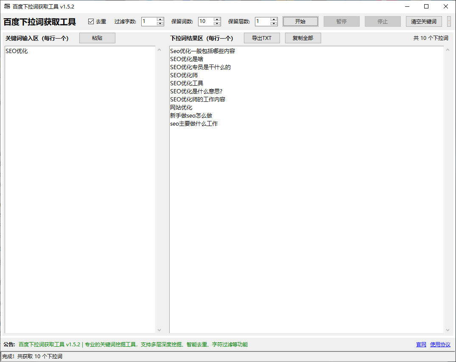Export results with 导出TXT button
This screenshot has height=362, width=456.
pos(262,38)
